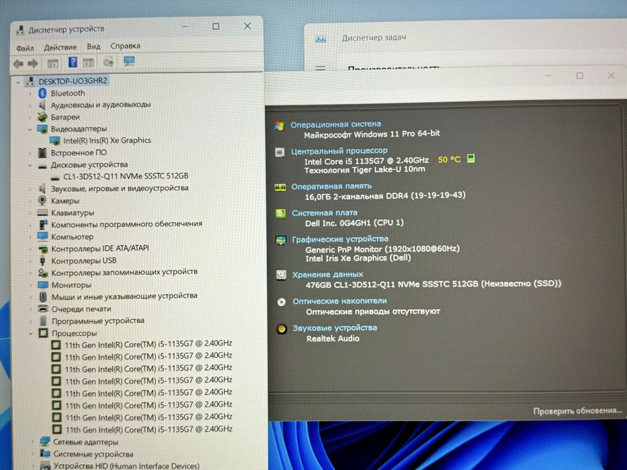Click the monitor icon beside Графические устройства
This screenshot has width=627, height=470.
(x=281, y=240)
